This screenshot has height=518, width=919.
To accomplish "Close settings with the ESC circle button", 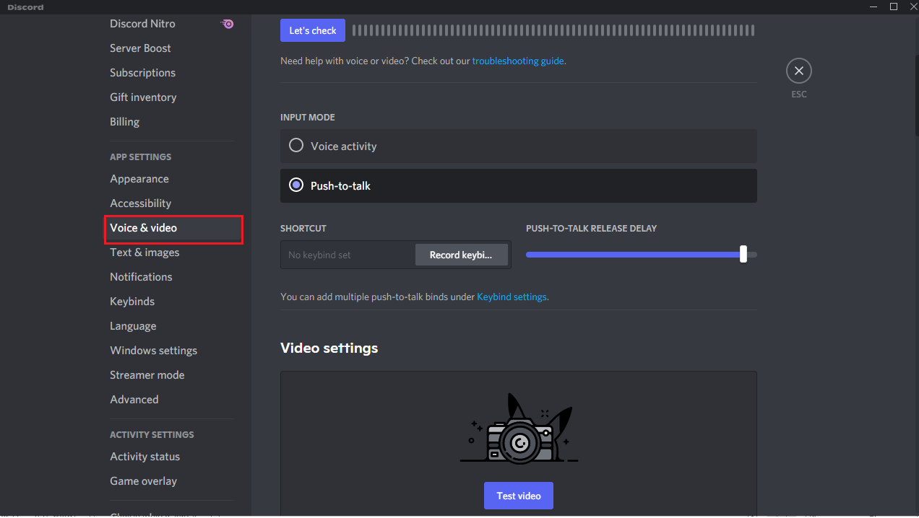I will tap(798, 71).
